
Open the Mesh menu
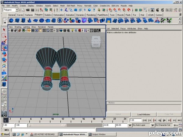pyautogui.click(x=63, y=5)
